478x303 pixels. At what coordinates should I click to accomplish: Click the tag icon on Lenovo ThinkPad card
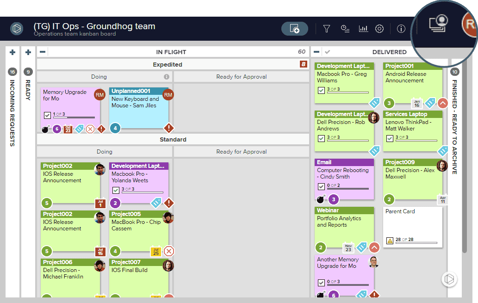[x=443, y=151]
